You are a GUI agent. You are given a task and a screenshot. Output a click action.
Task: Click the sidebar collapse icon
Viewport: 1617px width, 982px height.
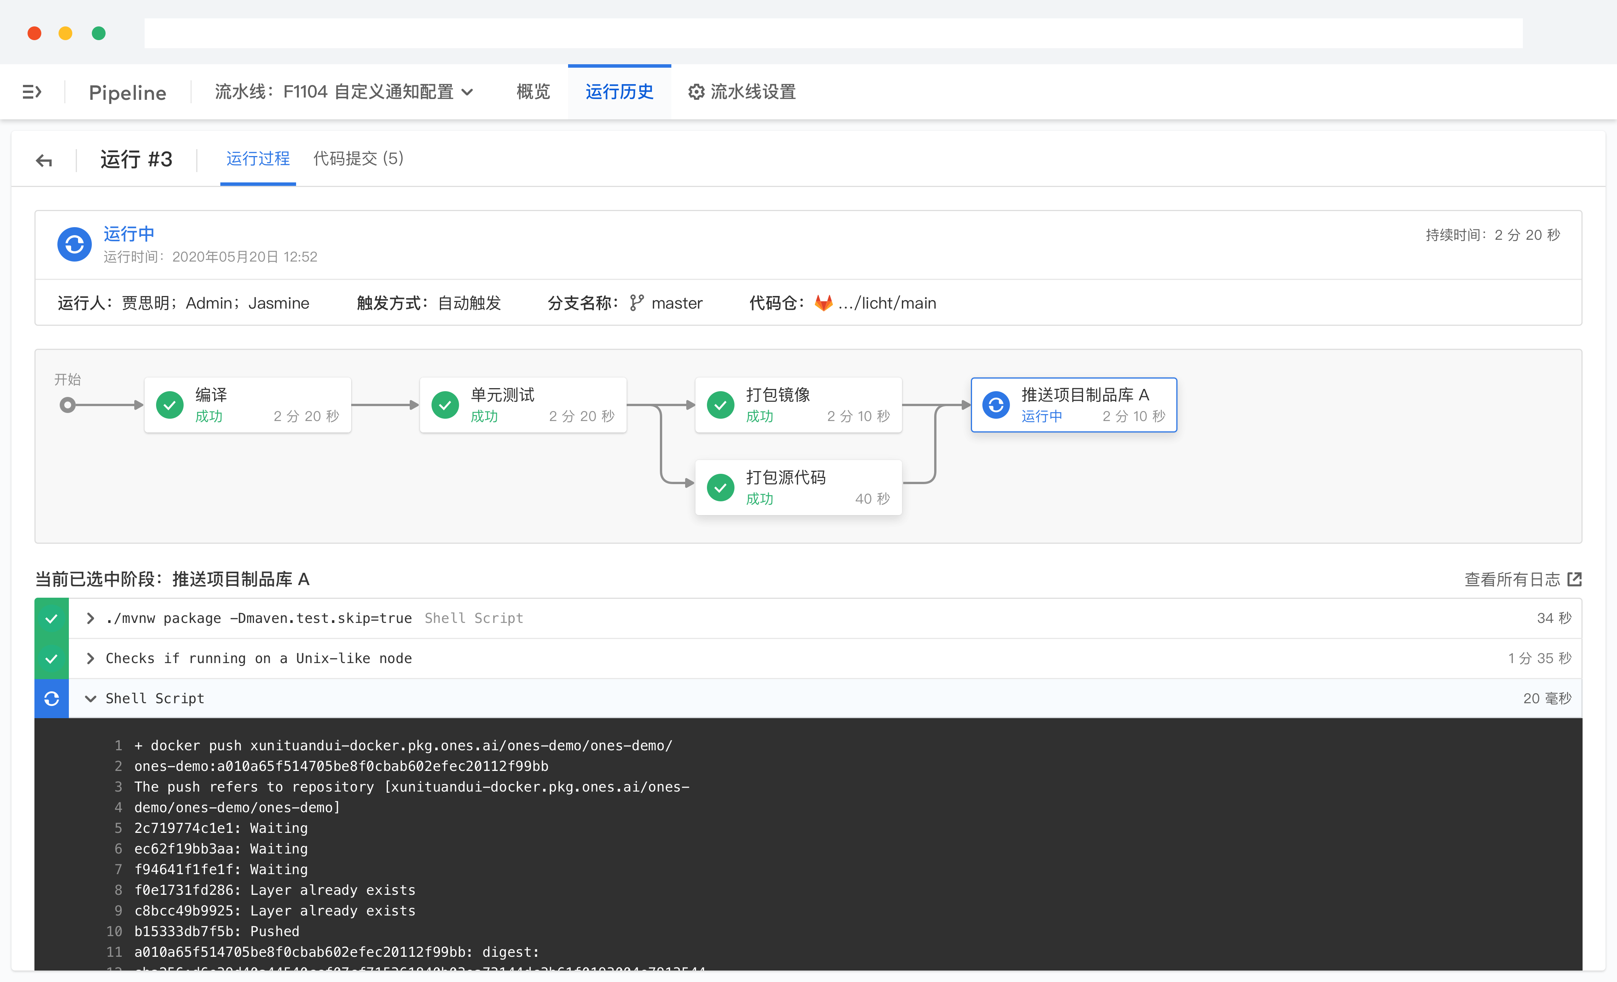pyautogui.click(x=31, y=92)
